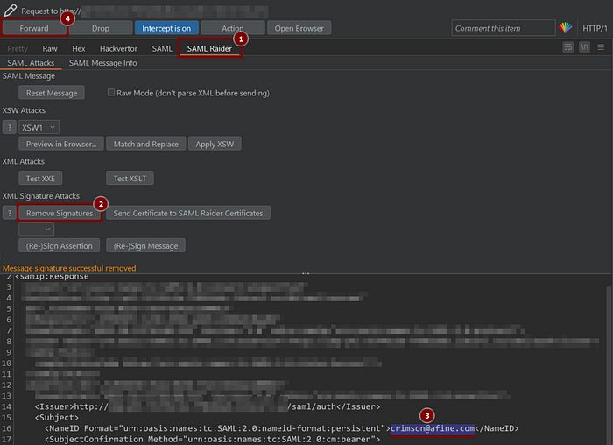
Task: Click the Test XSLT button
Action: click(x=130, y=179)
